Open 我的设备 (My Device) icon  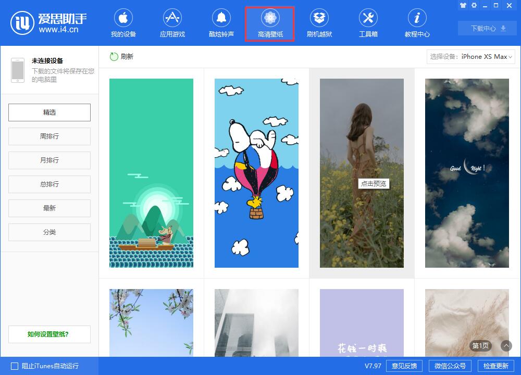123,19
